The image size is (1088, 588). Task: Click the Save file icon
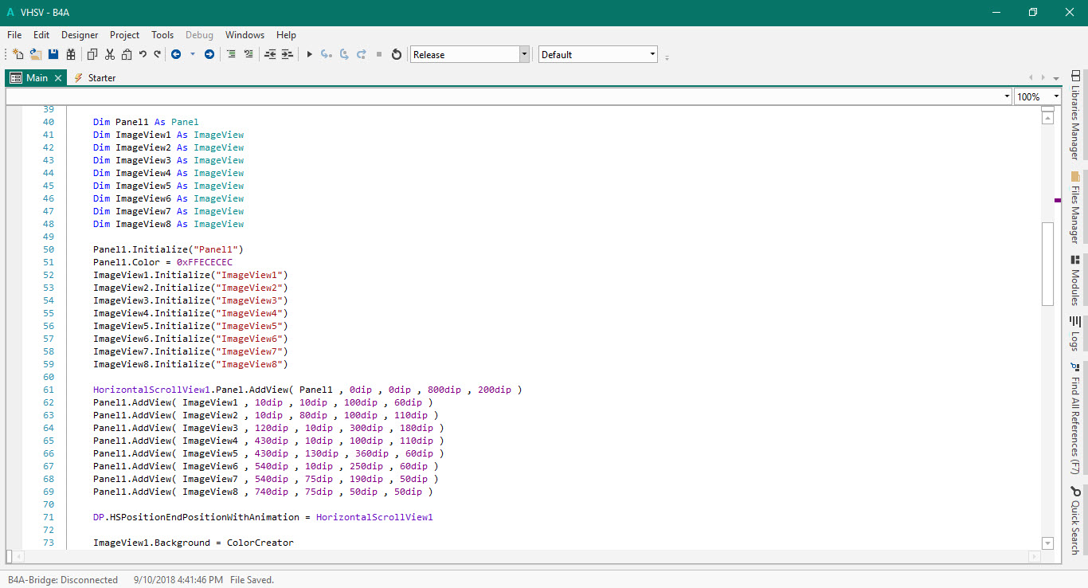(x=53, y=54)
